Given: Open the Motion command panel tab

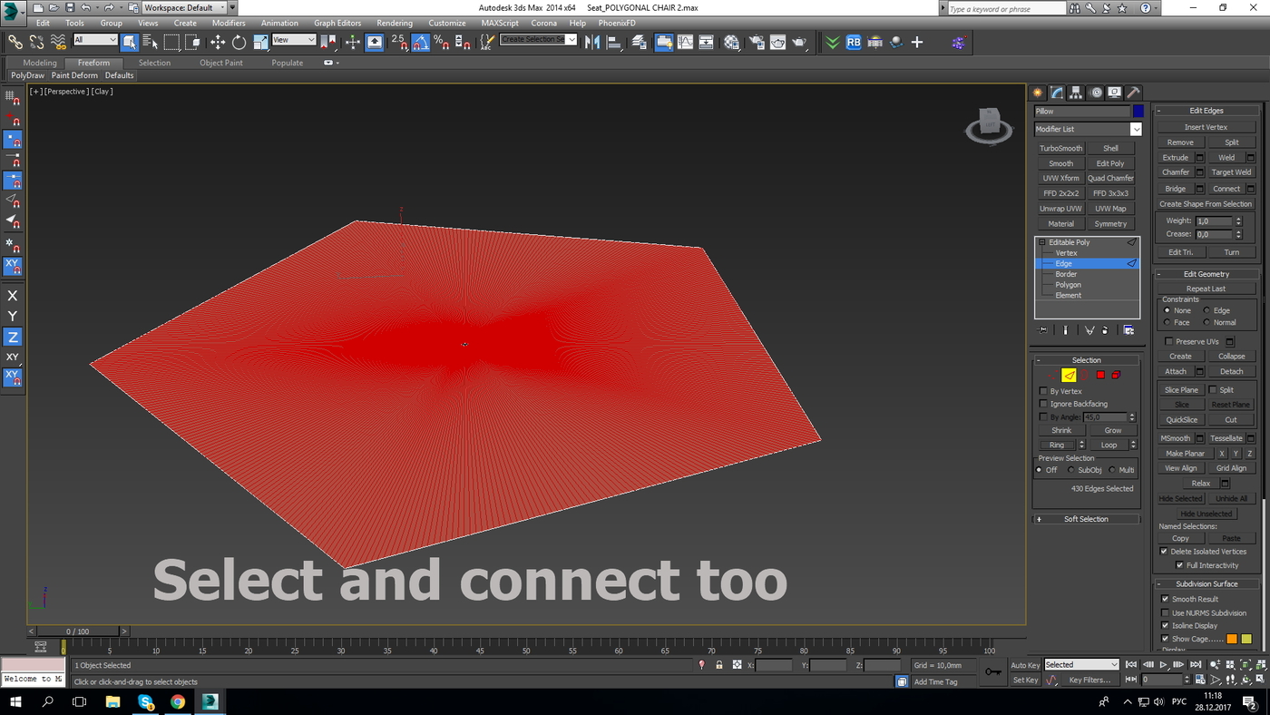Looking at the screenshot, I should 1096,93.
